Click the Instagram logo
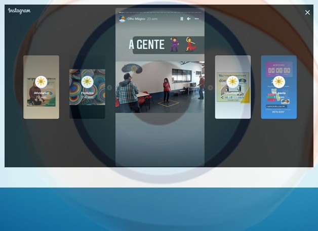 click(19, 11)
